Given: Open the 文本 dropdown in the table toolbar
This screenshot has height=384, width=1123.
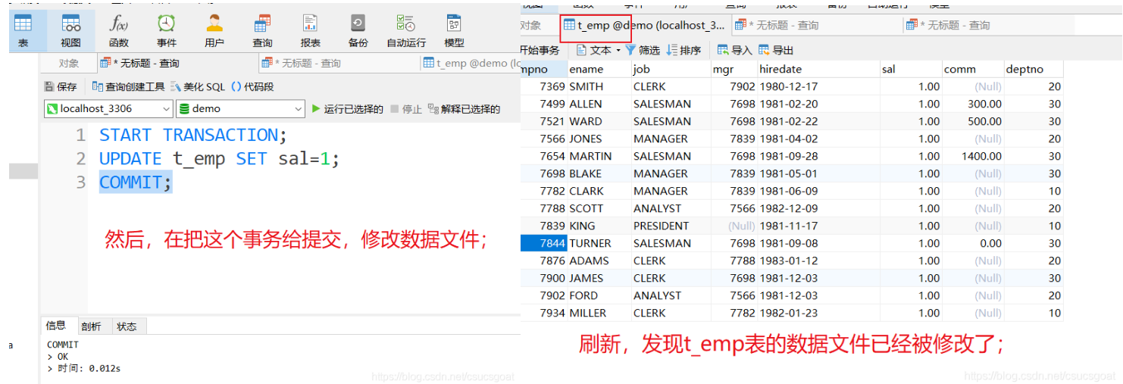Looking at the screenshot, I should pyautogui.click(x=598, y=50).
